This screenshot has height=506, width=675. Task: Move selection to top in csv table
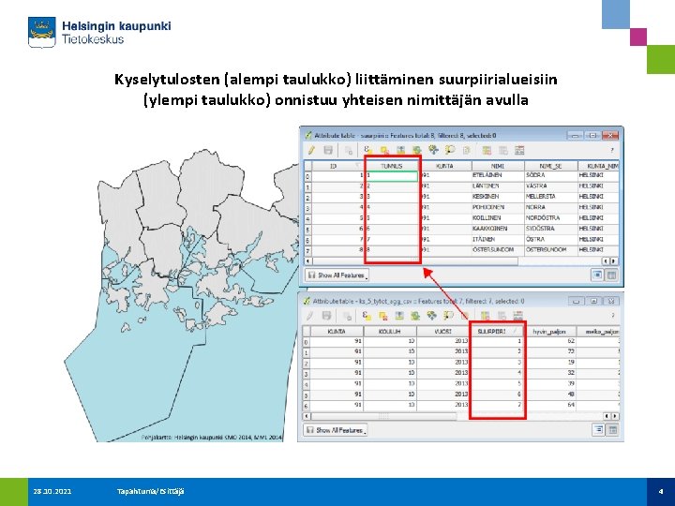[399, 316]
